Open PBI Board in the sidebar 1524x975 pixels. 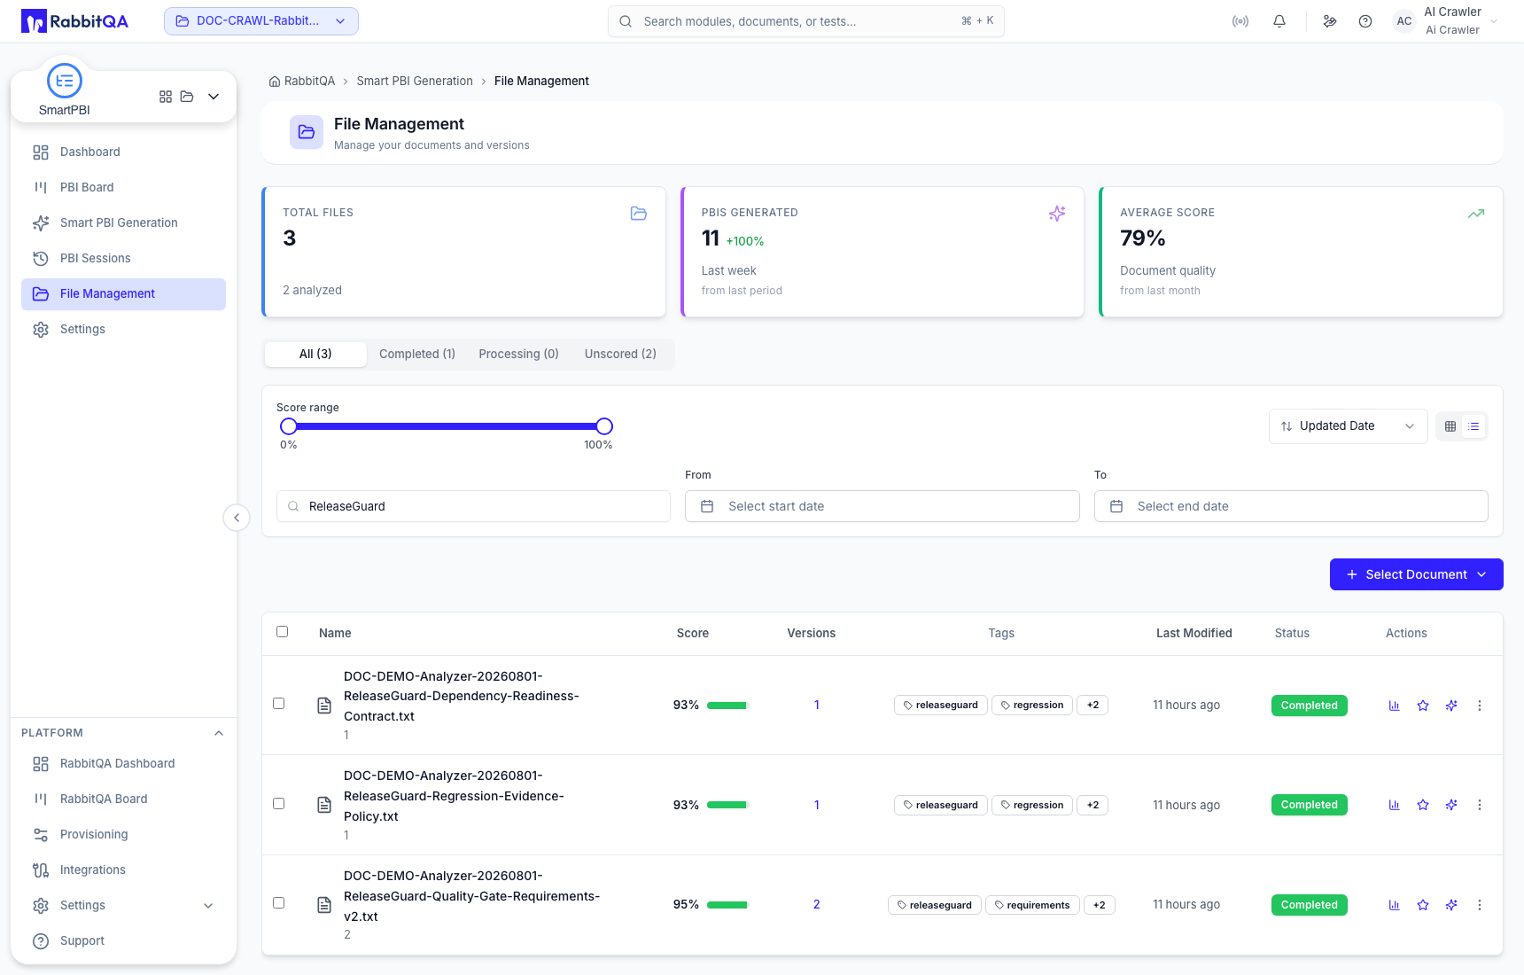(123, 188)
